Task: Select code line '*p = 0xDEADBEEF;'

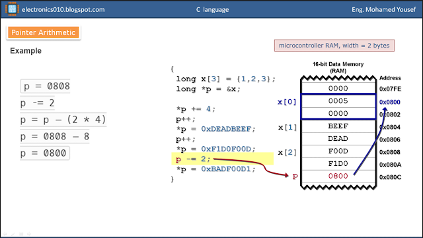Action: (215, 129)
